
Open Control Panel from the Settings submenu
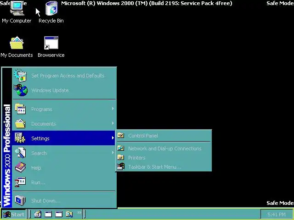pyautogui.click(x=164, y=136)
